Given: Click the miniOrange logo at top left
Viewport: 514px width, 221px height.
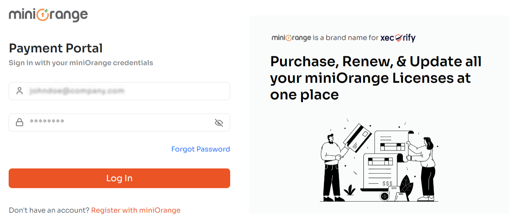Looking at the screenshot, I should coord(48,15).
